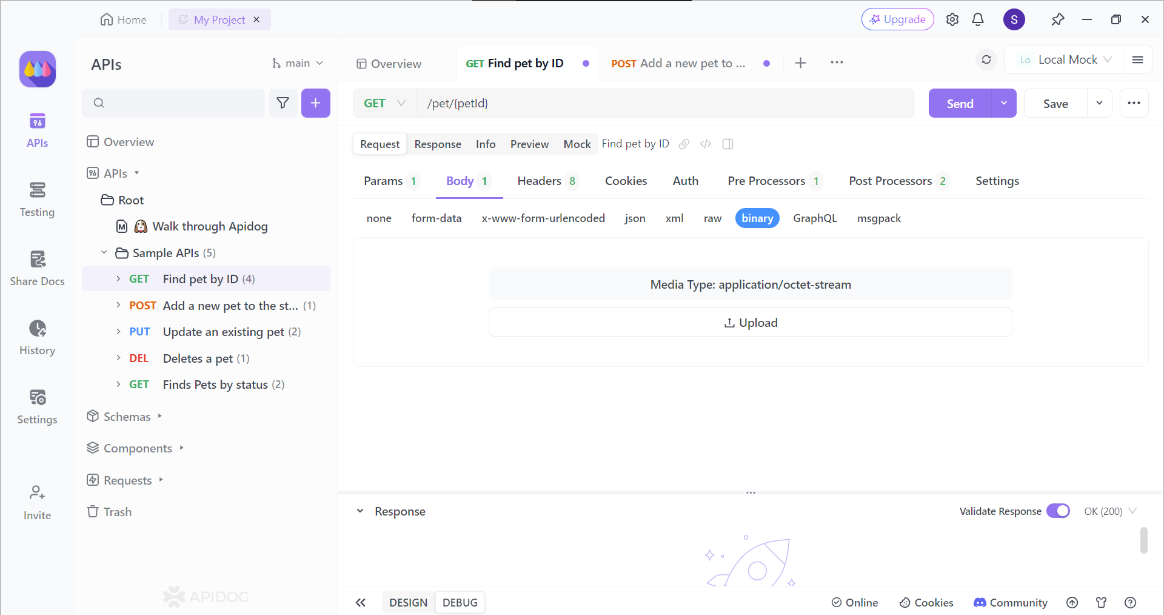Click the filter icon beside search
1164x615 pixels.
point(283,103)
